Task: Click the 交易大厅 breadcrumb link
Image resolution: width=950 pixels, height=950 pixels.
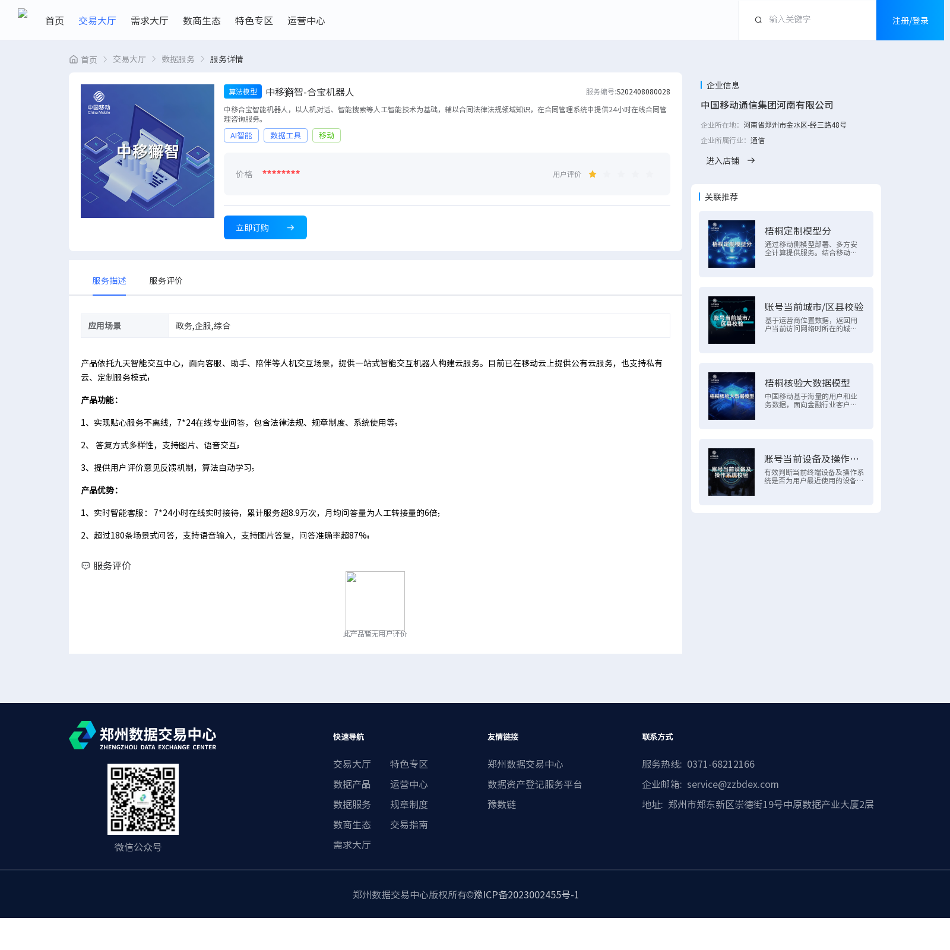Action: pos(129,59)
